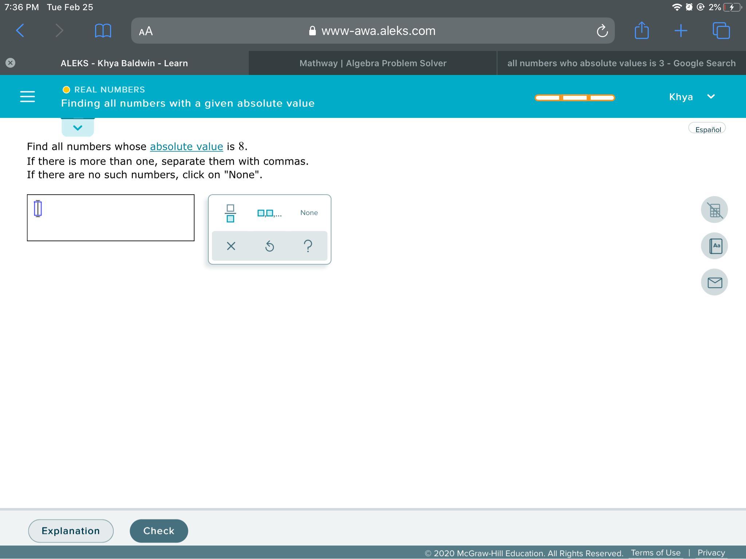Select the comma-separated list tool
The image size is (746, 559).
[x=269, y=213]
